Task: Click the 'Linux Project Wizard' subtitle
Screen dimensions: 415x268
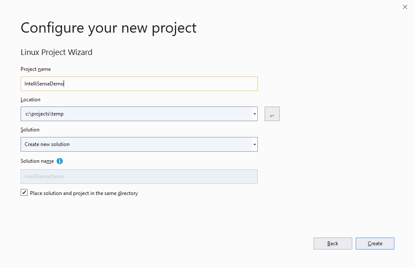Action: (56, 52)
